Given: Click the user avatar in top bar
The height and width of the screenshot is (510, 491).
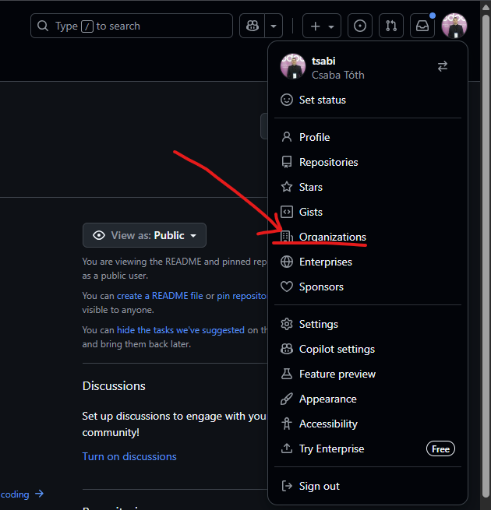Looking at the screenshot, I should (454, 26).
